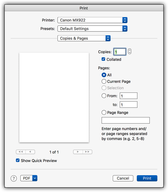
Task: Select the Page Range radio button
Action: [x=104, y=112]
